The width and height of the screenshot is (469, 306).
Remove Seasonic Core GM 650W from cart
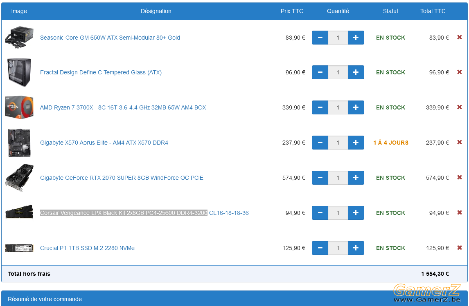pos(460,37)
